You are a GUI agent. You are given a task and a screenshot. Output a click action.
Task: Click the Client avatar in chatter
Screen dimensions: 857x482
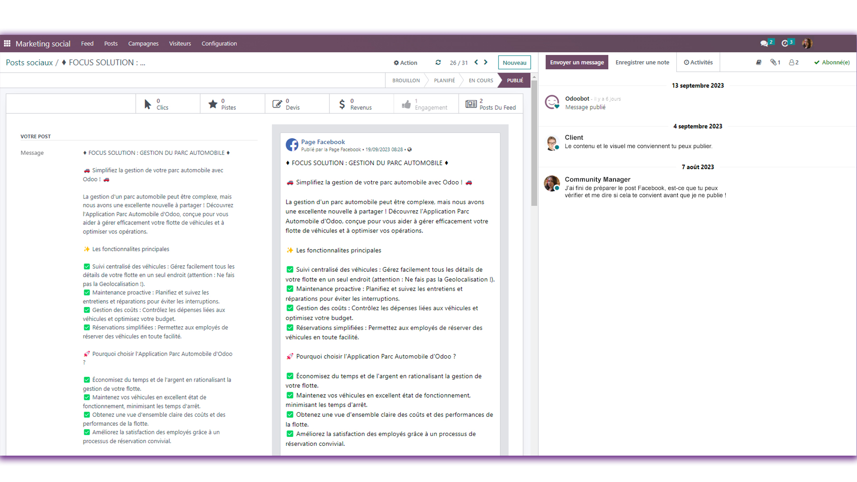[552, 143]
